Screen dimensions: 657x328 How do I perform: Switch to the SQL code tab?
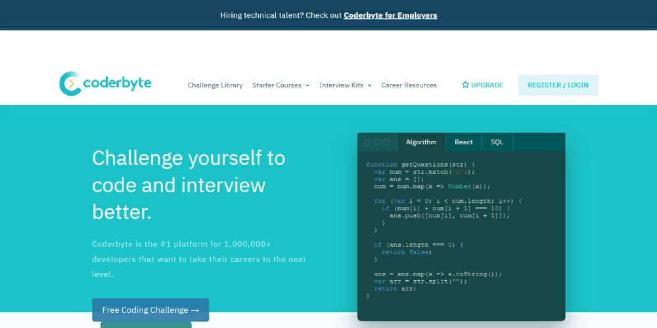[497, 142]
